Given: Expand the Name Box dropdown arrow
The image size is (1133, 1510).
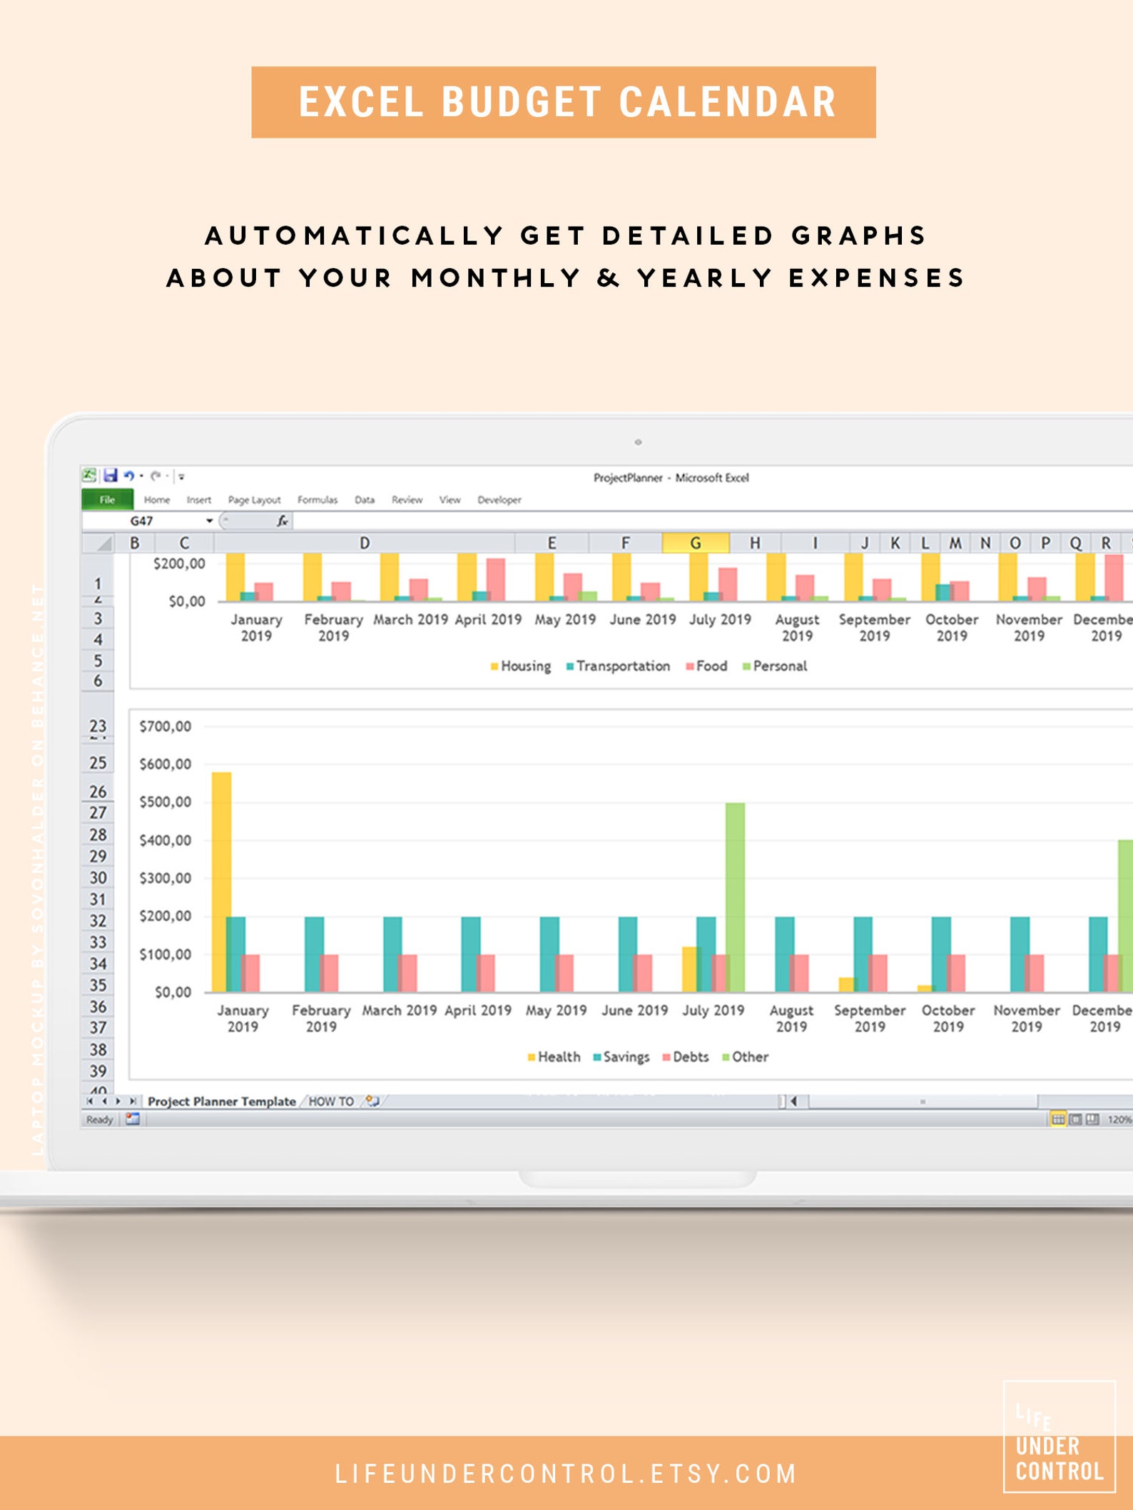Looking at the screenshot, I should (x=210, y=521).
